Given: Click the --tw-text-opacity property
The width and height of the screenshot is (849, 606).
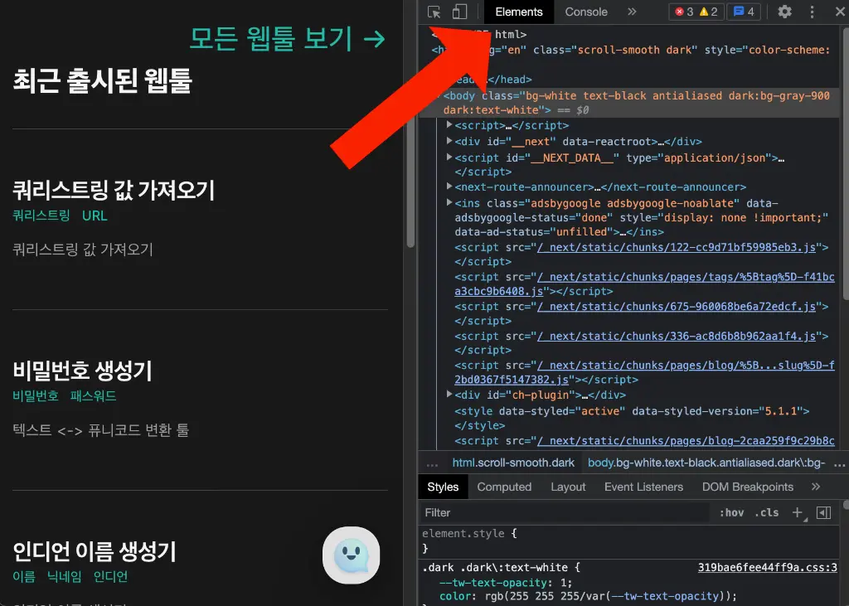Looking at the screenshot, I should [492, 583].
